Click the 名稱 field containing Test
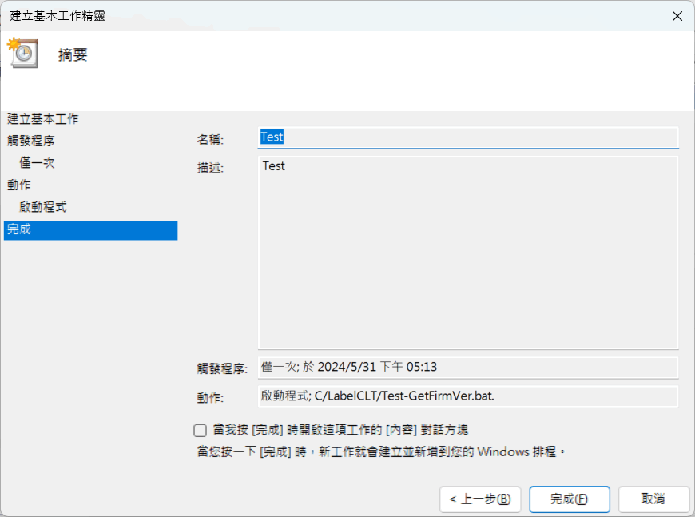Viewport: 695px width, 517px height. (468, 137)
